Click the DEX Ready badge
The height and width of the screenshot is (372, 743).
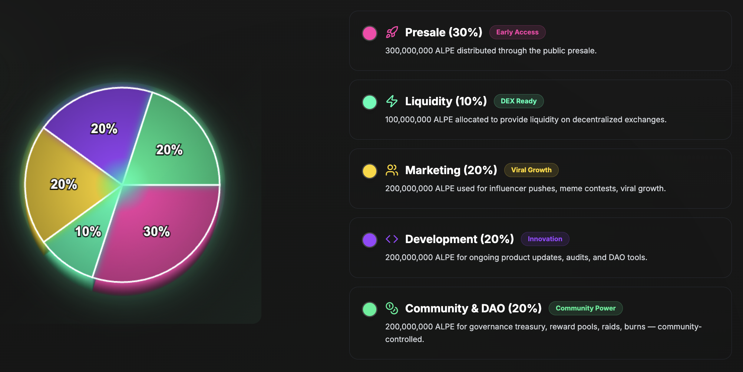point(518,101)
